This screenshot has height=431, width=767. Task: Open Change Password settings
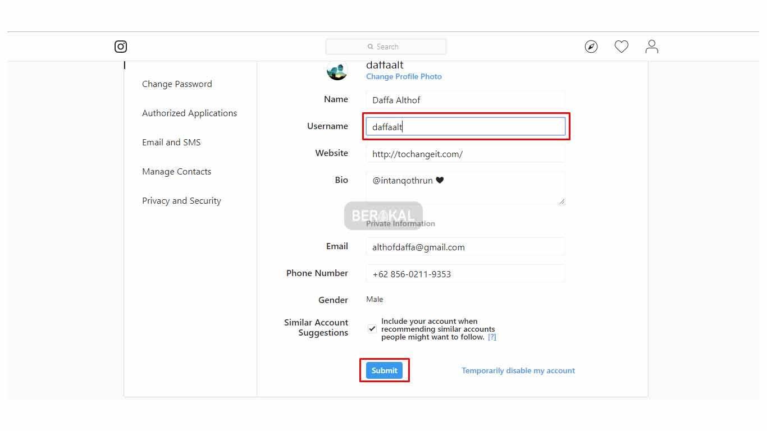(x=177, y=84)
